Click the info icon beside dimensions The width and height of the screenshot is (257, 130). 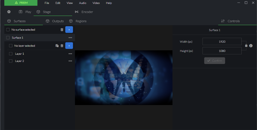(x=251, y=45)
